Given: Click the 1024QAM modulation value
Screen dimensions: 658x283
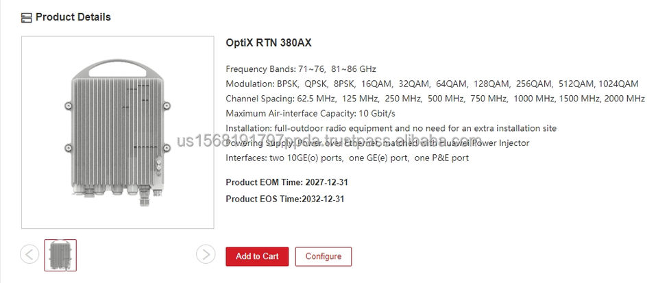Looking at the screenshot, I should pyautogui.click(x=618, y=84).
